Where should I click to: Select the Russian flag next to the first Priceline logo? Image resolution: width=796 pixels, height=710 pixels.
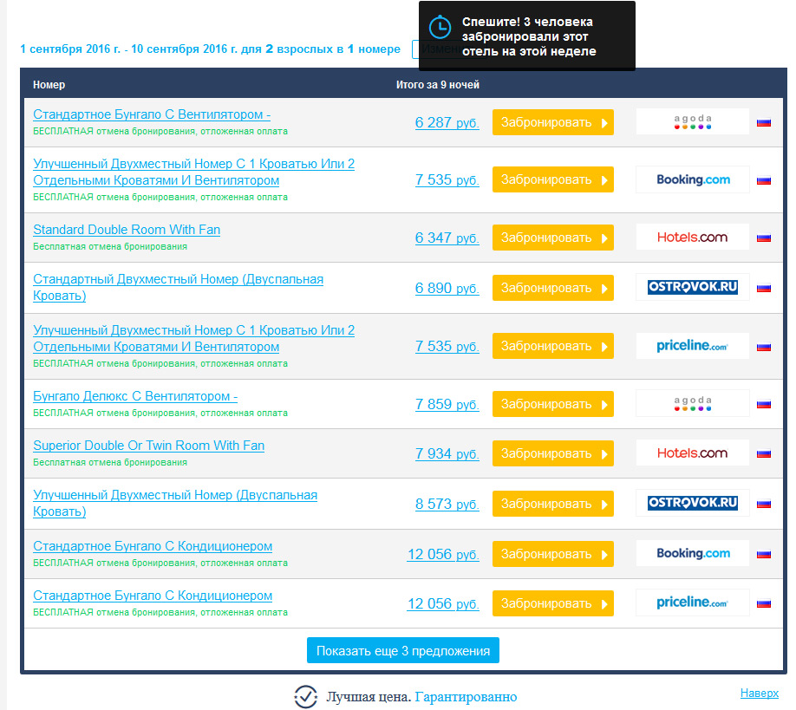tap(764, 347)
